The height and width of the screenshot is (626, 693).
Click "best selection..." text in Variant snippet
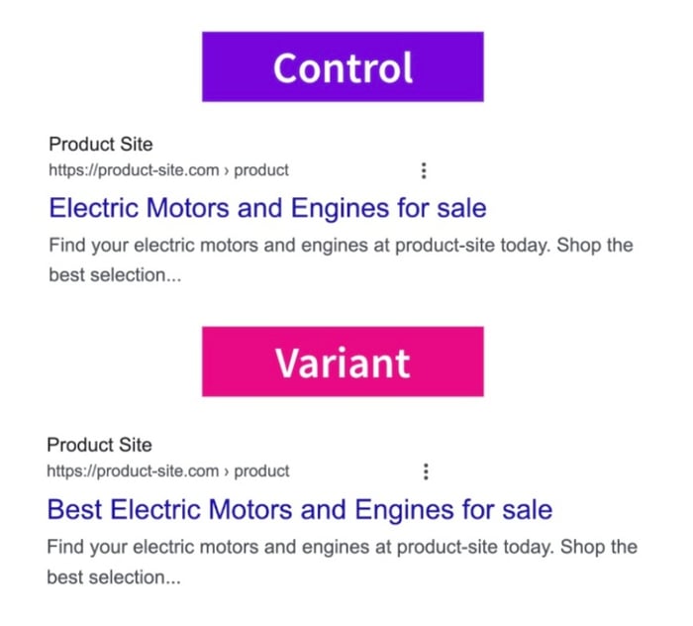(x=114, y=577)
